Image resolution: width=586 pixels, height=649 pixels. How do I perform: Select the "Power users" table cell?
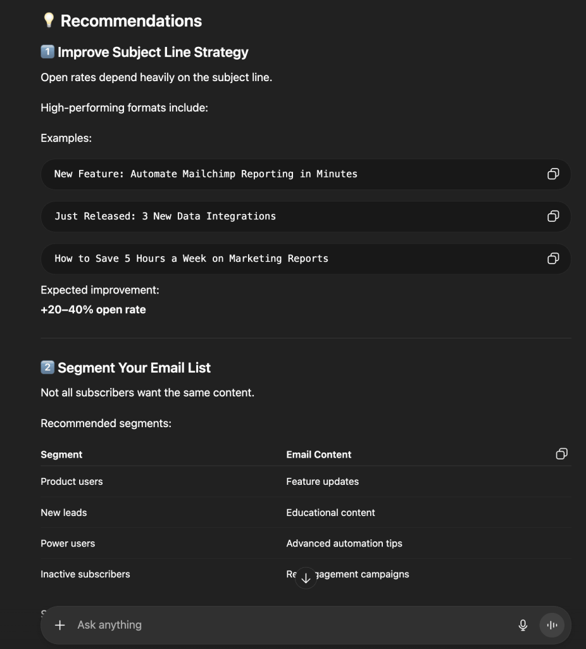click(x=68, y=544)
